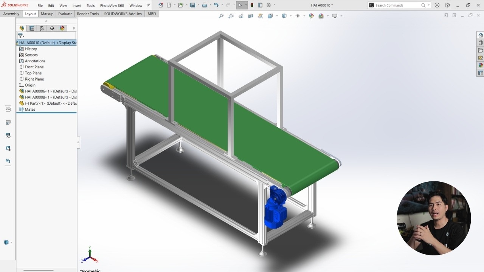Screen dimensions: 484x272
Task: Expand the Open file dropdown arrow
Action: pyautogui.click(x=186, y=5)
